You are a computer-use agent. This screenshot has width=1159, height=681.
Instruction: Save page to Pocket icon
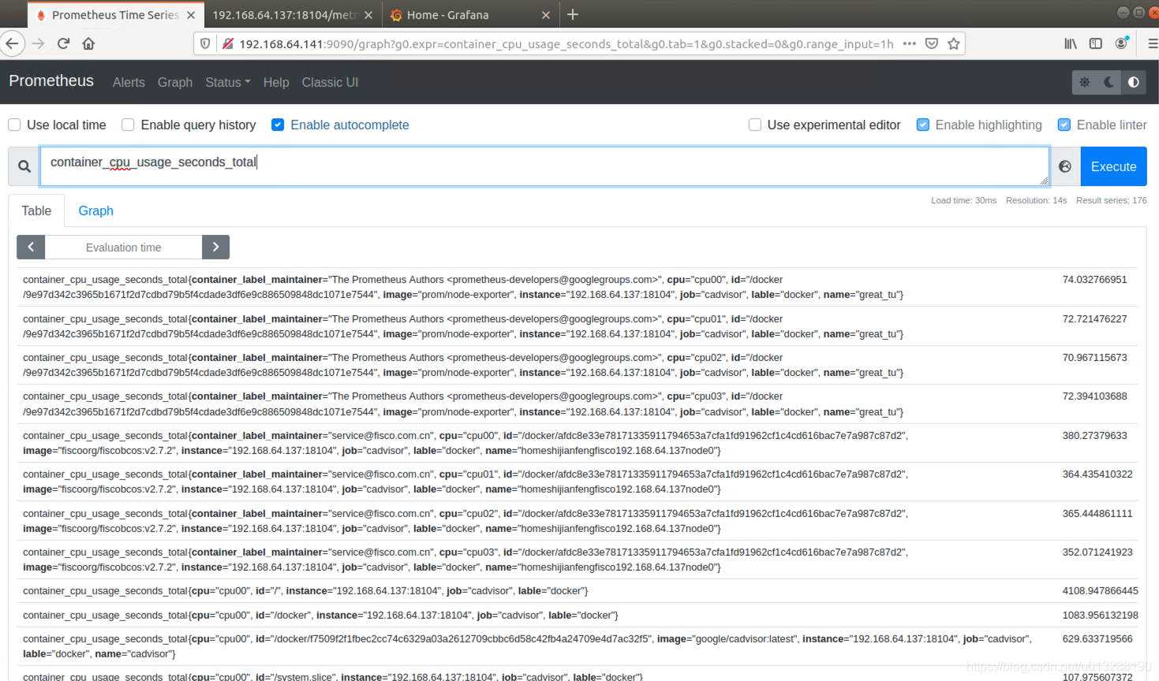pos(932,43)
